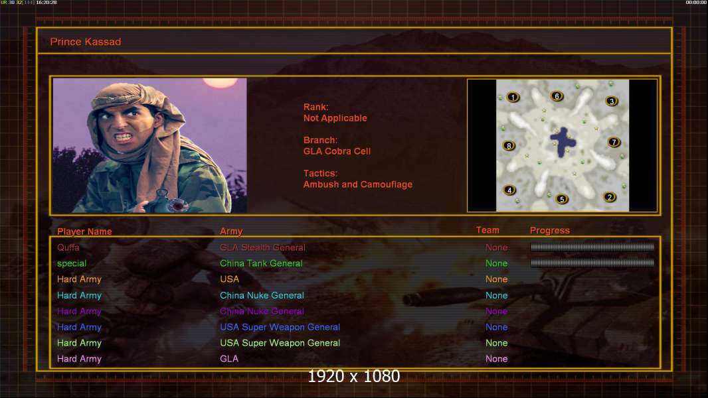Pick start position 4 on the map
Image resolution: width=708 pixels, height=398 pixels.
tap(509, 190)
